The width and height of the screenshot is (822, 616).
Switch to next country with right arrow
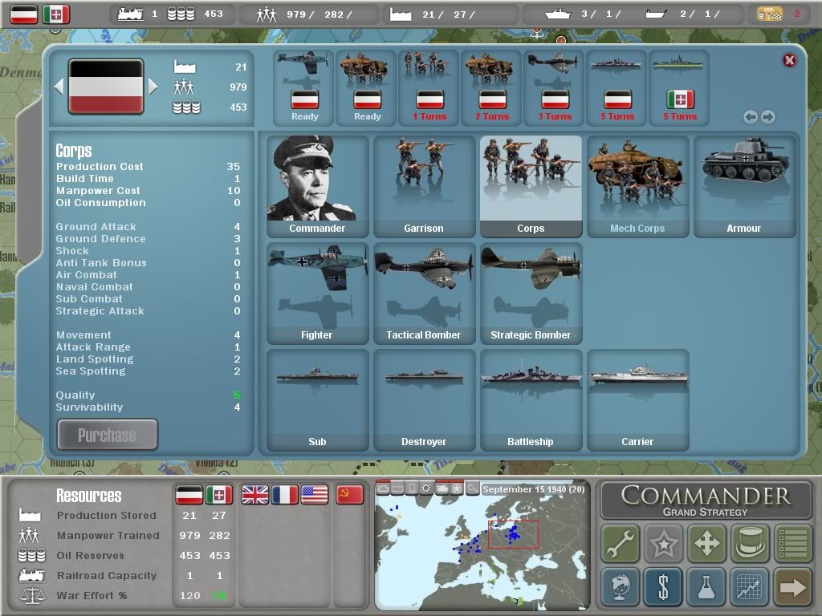pyautogui.click(x=153, y=87)
